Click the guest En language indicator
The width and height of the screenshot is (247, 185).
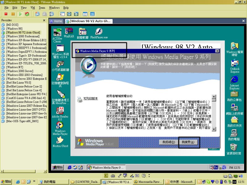click(x=216, y=167)
